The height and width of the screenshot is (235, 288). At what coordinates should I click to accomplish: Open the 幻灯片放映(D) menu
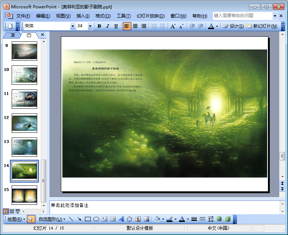coord(151,16)
